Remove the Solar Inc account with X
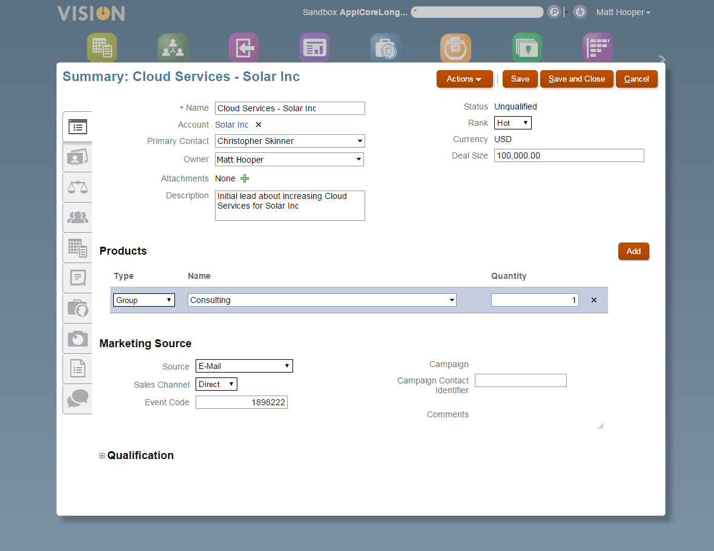This screenshot has width=714, height=551. 258,125
